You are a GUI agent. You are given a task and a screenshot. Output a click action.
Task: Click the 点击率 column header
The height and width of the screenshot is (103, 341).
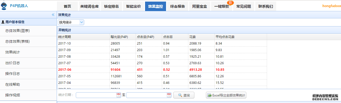(175, 37)
